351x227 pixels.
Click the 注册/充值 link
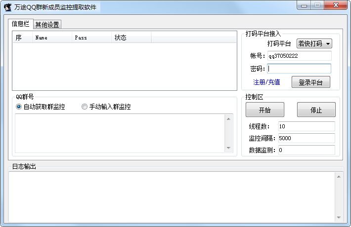click(266, 82)
